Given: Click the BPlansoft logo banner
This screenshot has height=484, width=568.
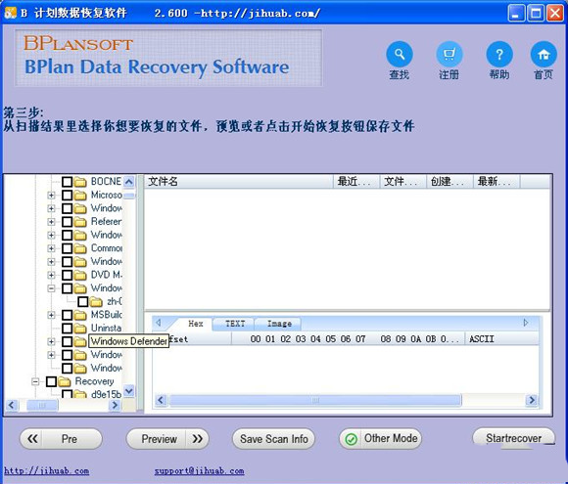Looking at the screenshot, I should point(168,58).
